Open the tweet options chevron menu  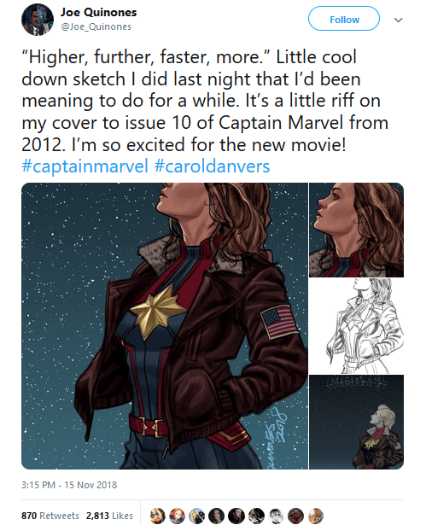pyautogui.click(x=398, y=20)
